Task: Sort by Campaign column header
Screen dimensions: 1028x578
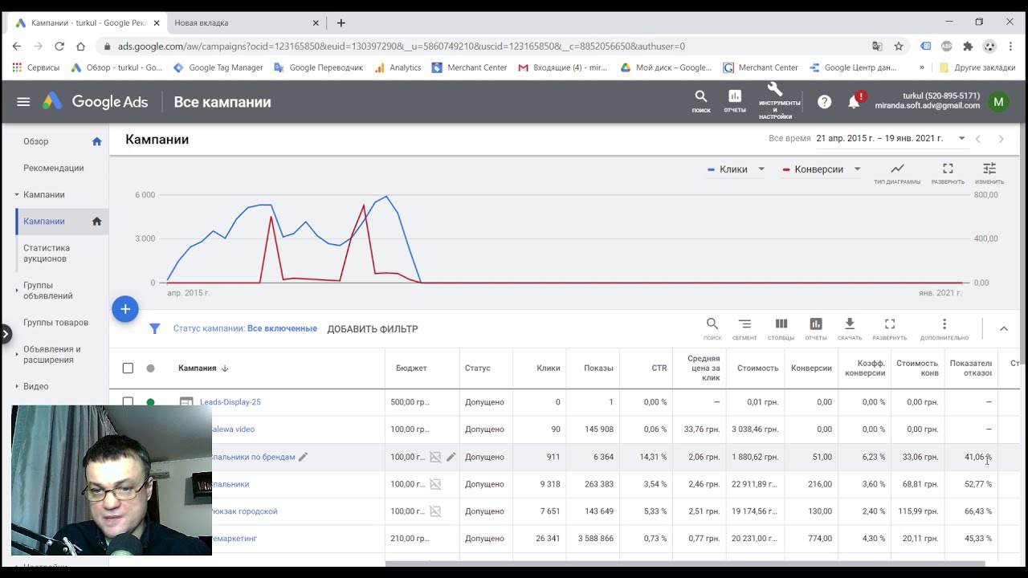Action: tap(203, 368)
